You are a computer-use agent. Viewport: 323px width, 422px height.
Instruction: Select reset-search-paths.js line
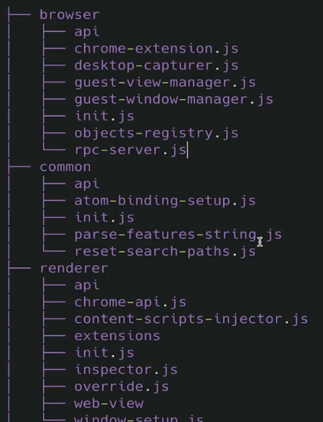coord(165,252)
